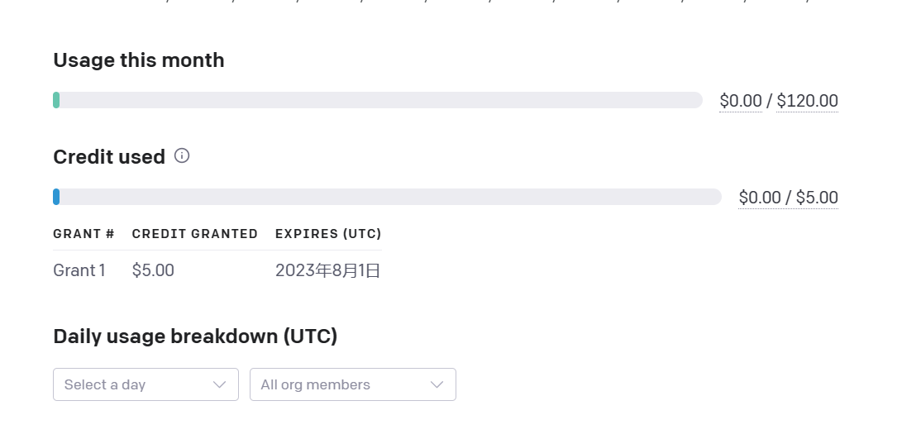Click the chevron arrow in Select a day

219,384
